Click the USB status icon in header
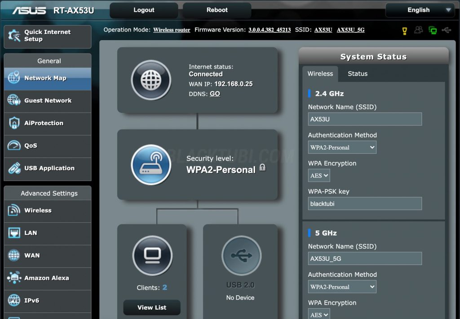This screenshot has width=460, height=319. point(447,30)
